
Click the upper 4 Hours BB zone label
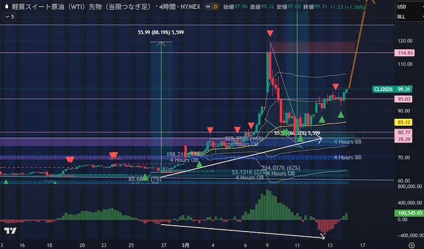[x=347, y=141]
